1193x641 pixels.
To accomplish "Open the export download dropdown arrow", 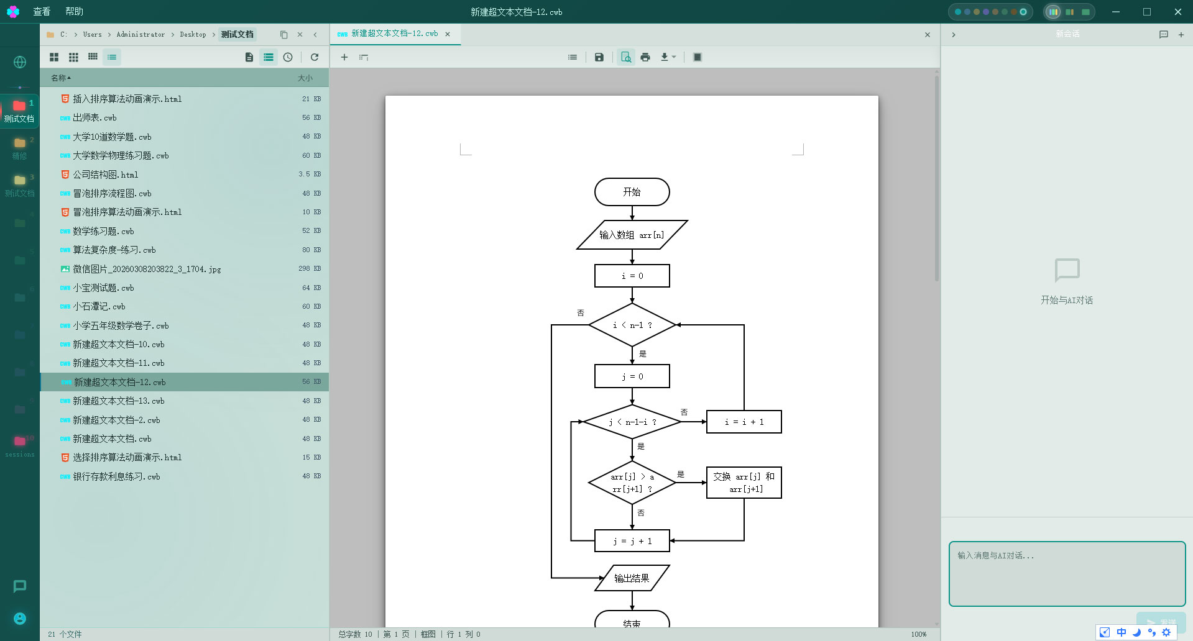I will [x=674, y=57].
